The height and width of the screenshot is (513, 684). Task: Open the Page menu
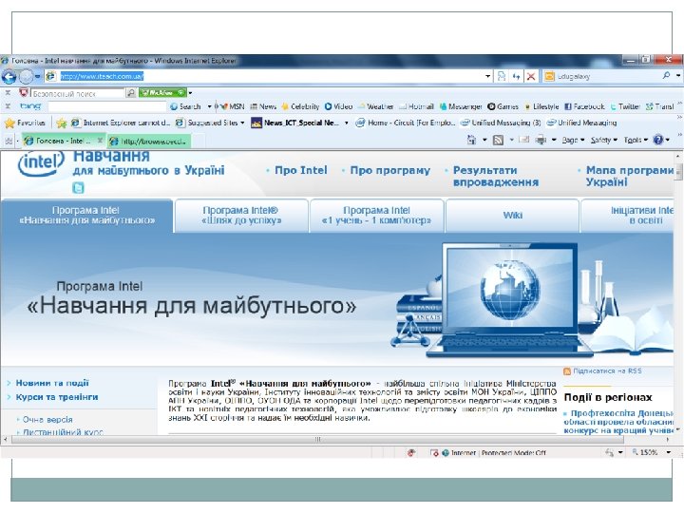573,140
